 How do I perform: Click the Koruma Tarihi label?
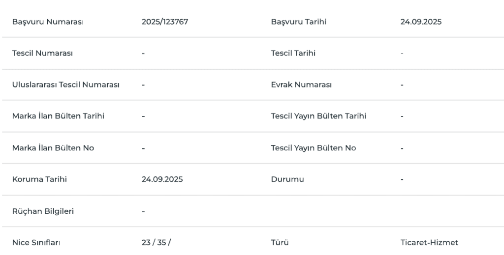click(x=39, y=179)
